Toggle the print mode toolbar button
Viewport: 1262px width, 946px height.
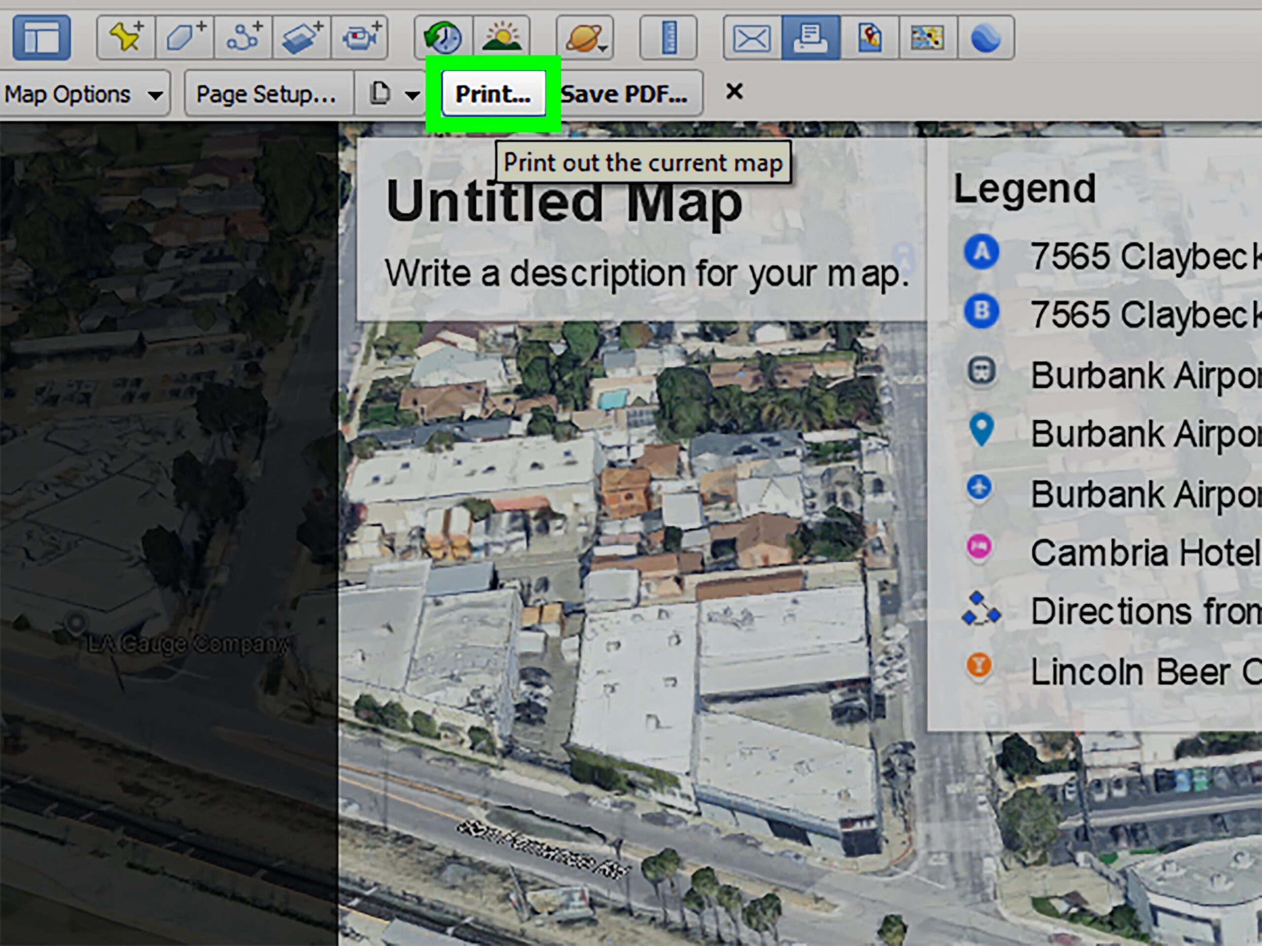[x=810, y=37]
